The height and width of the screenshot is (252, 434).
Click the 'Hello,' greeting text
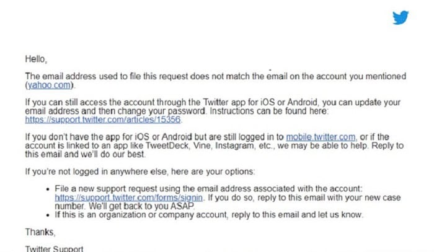point(36,59)
